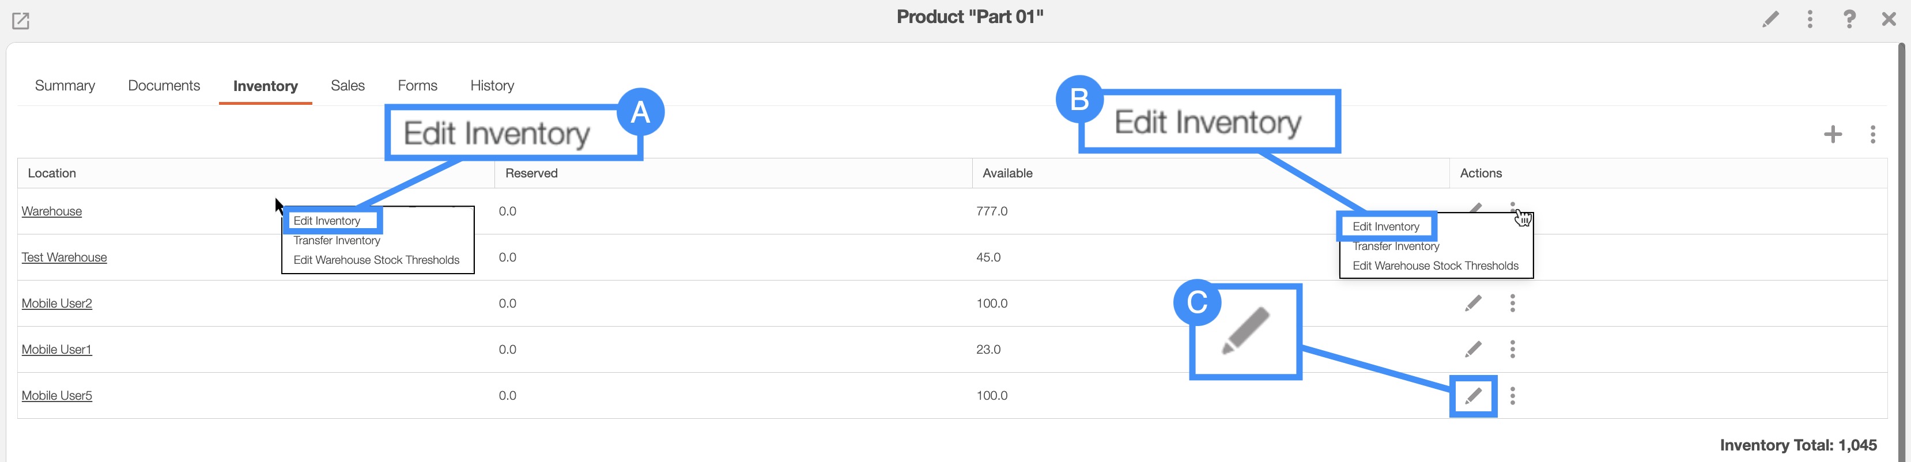Viewport: 1911px width, 462px height.
Task: Open help with the question mark icon
Action: point(1849,19)
